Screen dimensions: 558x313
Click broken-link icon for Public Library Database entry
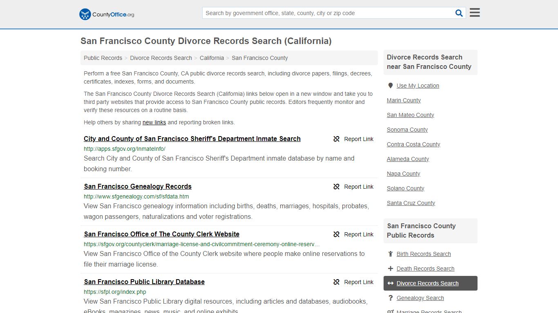(x=337, y=282)
